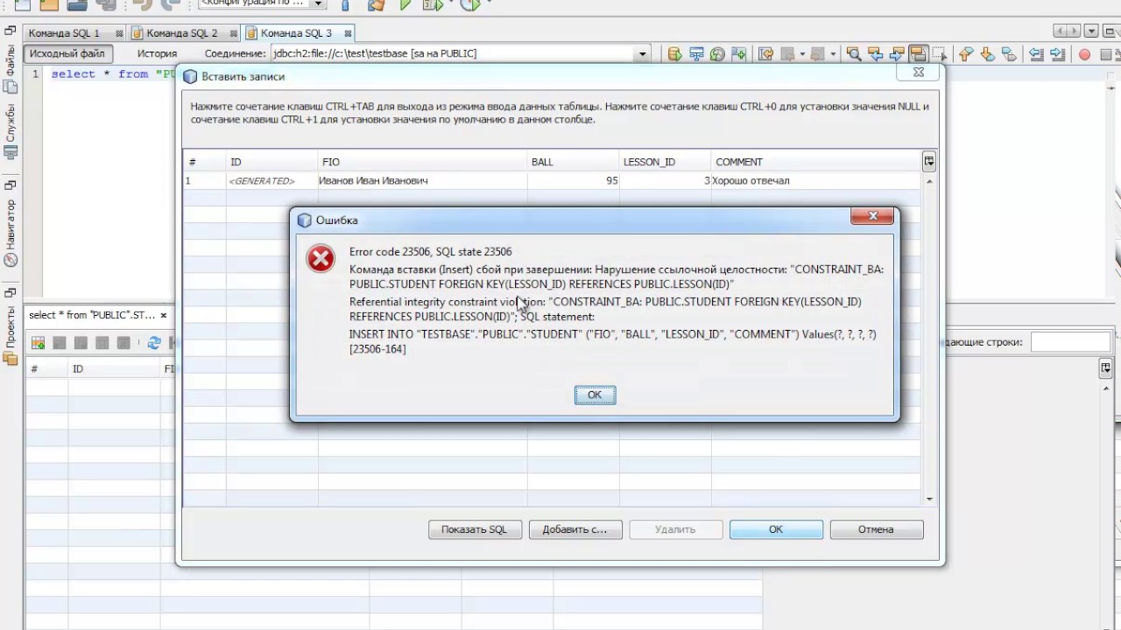Click Показать SQL button
The width and height of the screenshot is (1121, 630).
[x=475, y=529]
